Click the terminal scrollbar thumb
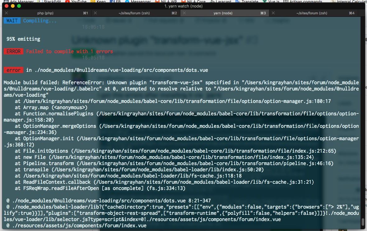Image resolution: width=367 pixels, height=231 pixels. click(363, 222)
